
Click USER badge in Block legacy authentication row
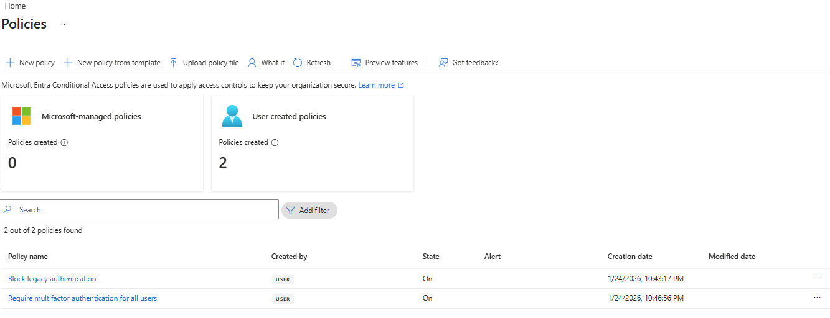click(x=283, y=279)
